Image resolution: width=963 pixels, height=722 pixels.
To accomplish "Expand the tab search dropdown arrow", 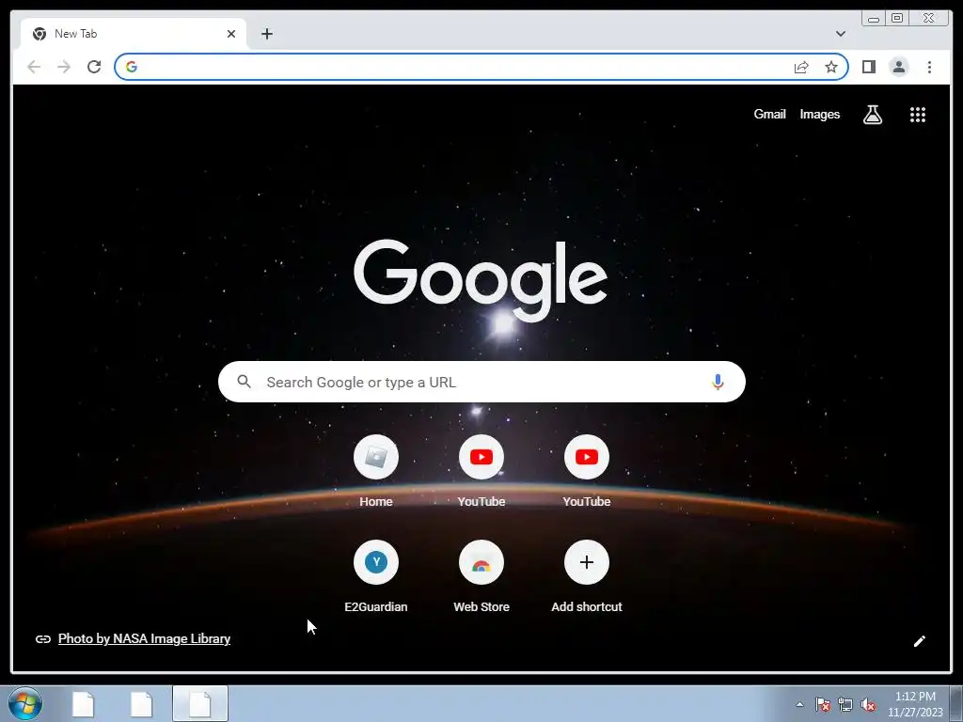I will 840,34.
